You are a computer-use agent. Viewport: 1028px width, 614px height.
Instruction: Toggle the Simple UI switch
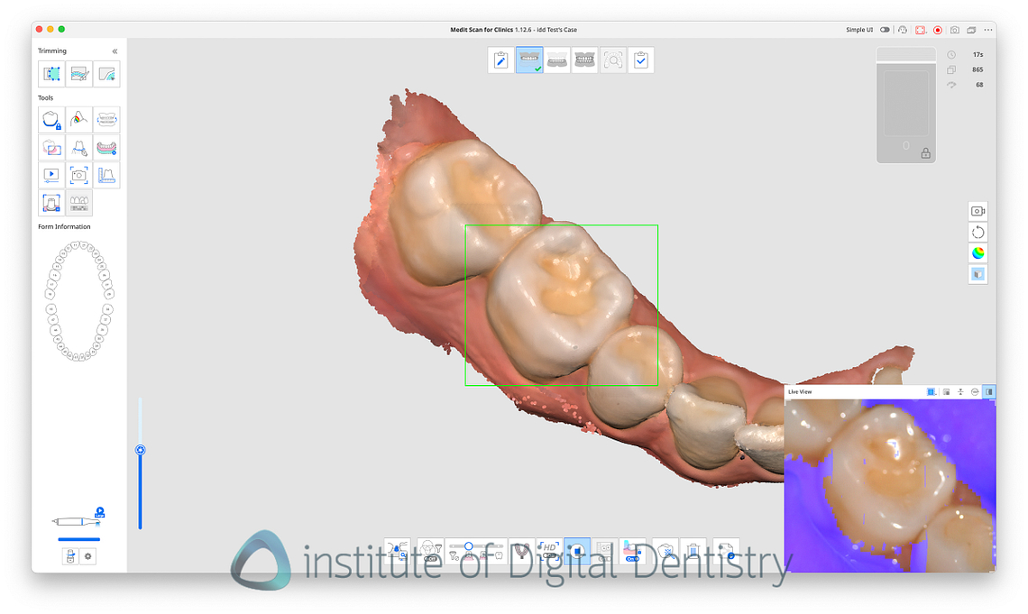[885, 30]
